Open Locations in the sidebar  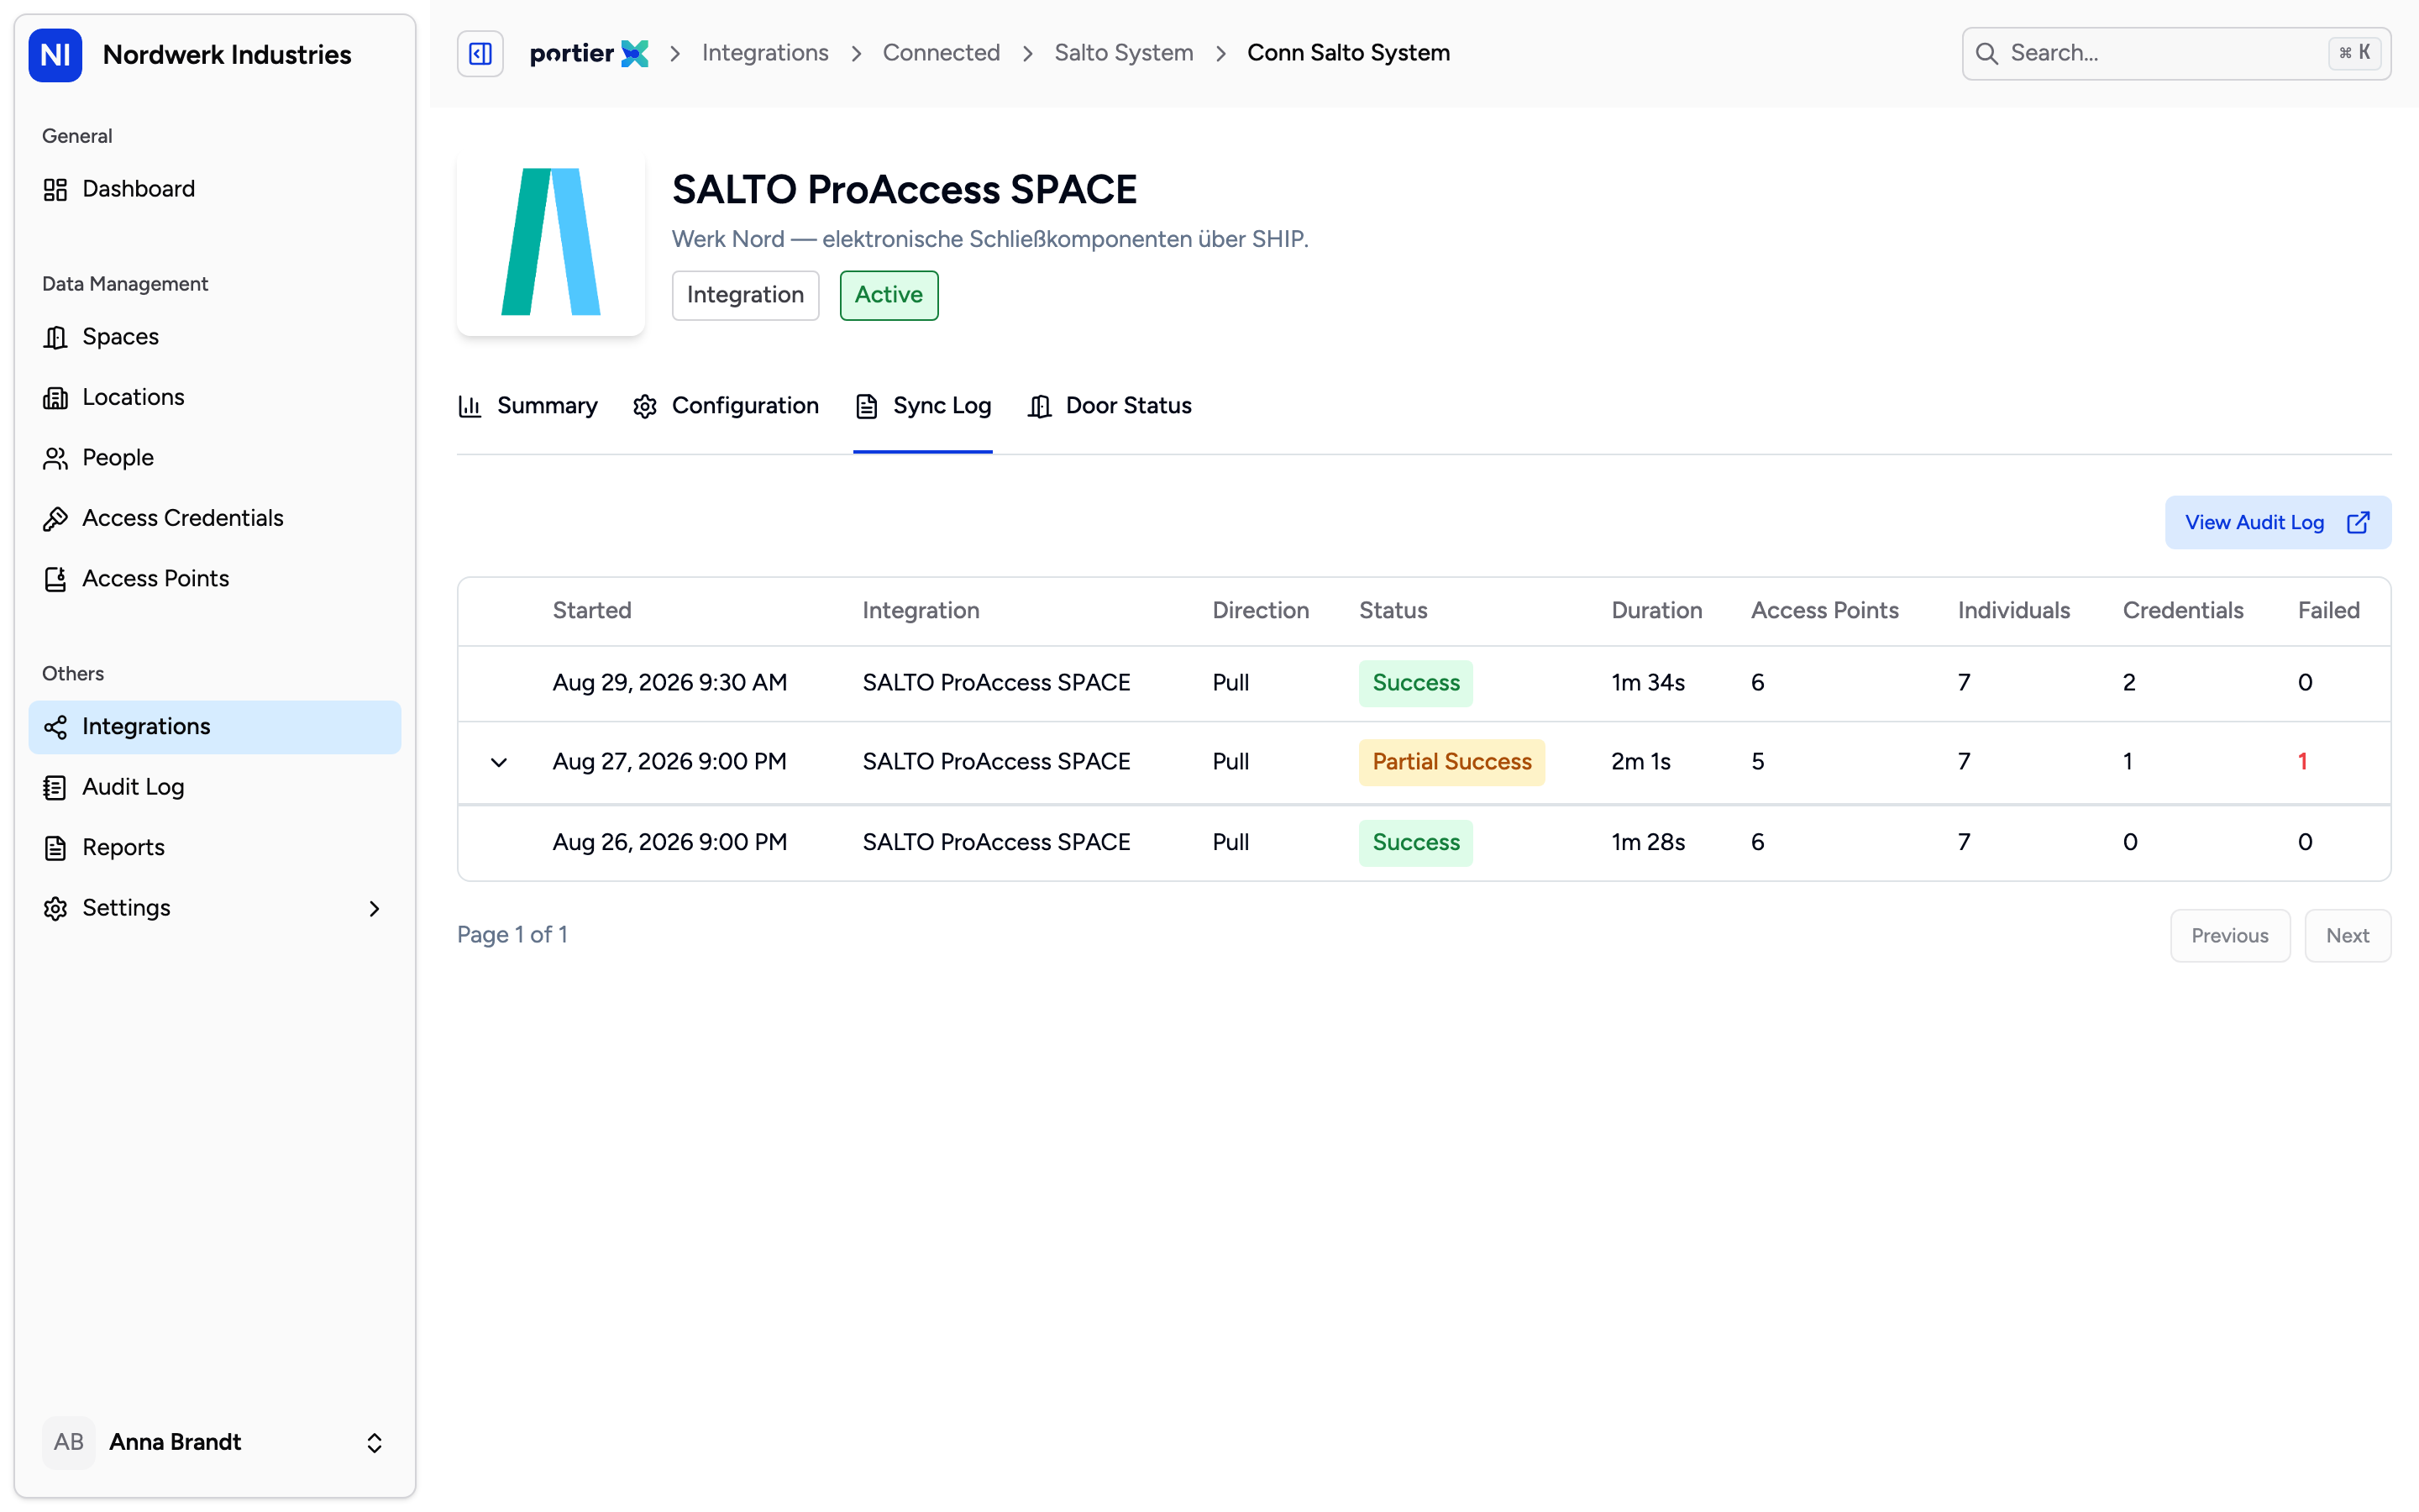(x=214, y=397)
